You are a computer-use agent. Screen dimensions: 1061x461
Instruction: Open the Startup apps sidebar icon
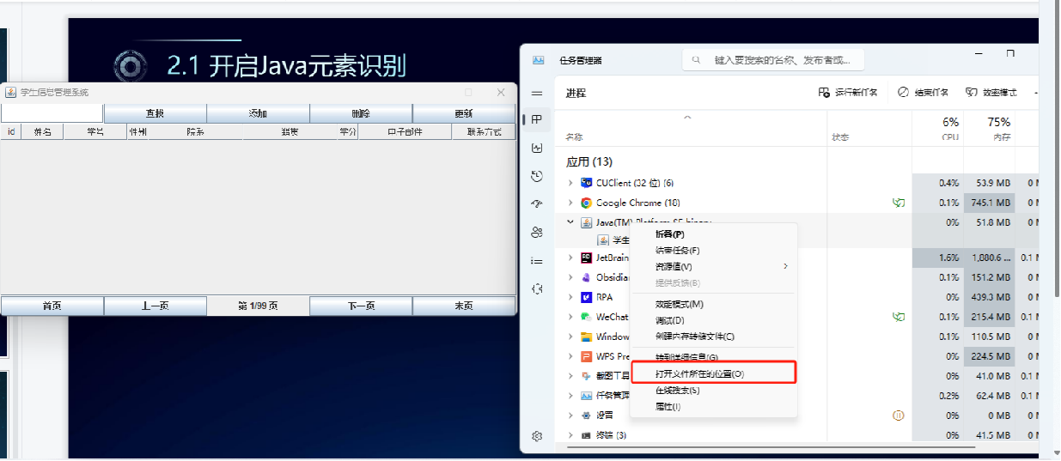click(537, 204)
